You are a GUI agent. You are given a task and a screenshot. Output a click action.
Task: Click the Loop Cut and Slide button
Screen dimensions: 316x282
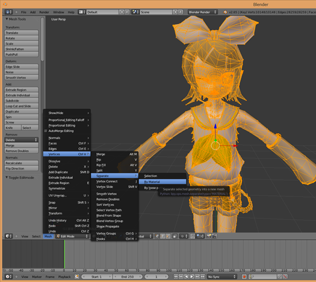coord(21,106)
